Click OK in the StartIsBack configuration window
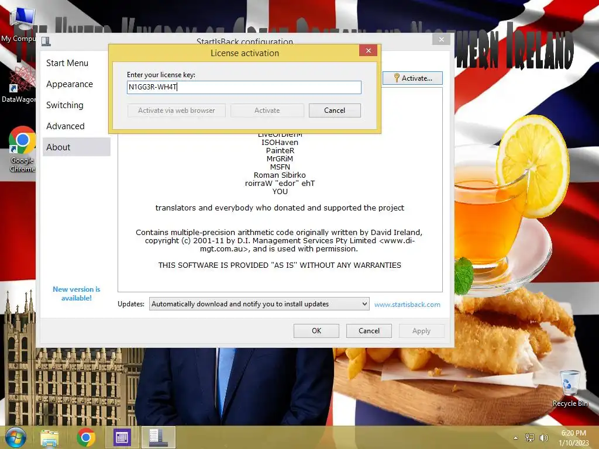 click(316, 331)
